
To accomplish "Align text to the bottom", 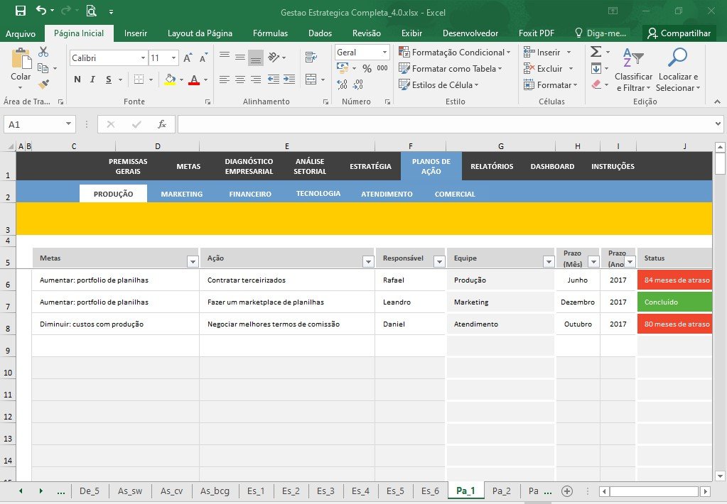I will point(255,57).
